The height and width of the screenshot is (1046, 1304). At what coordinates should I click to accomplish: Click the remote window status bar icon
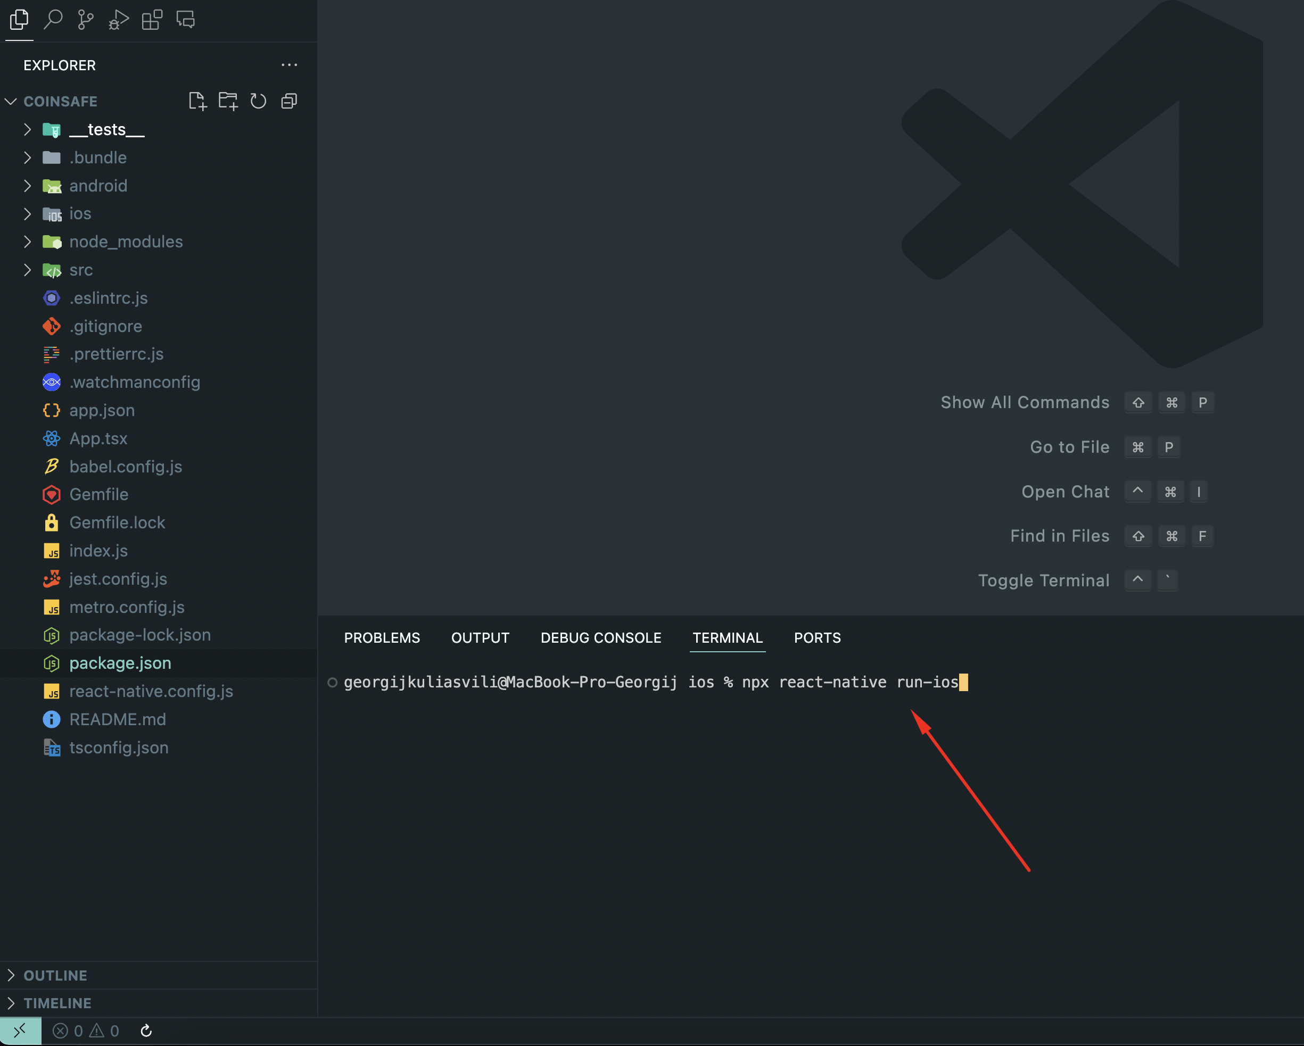point(21,1030)
